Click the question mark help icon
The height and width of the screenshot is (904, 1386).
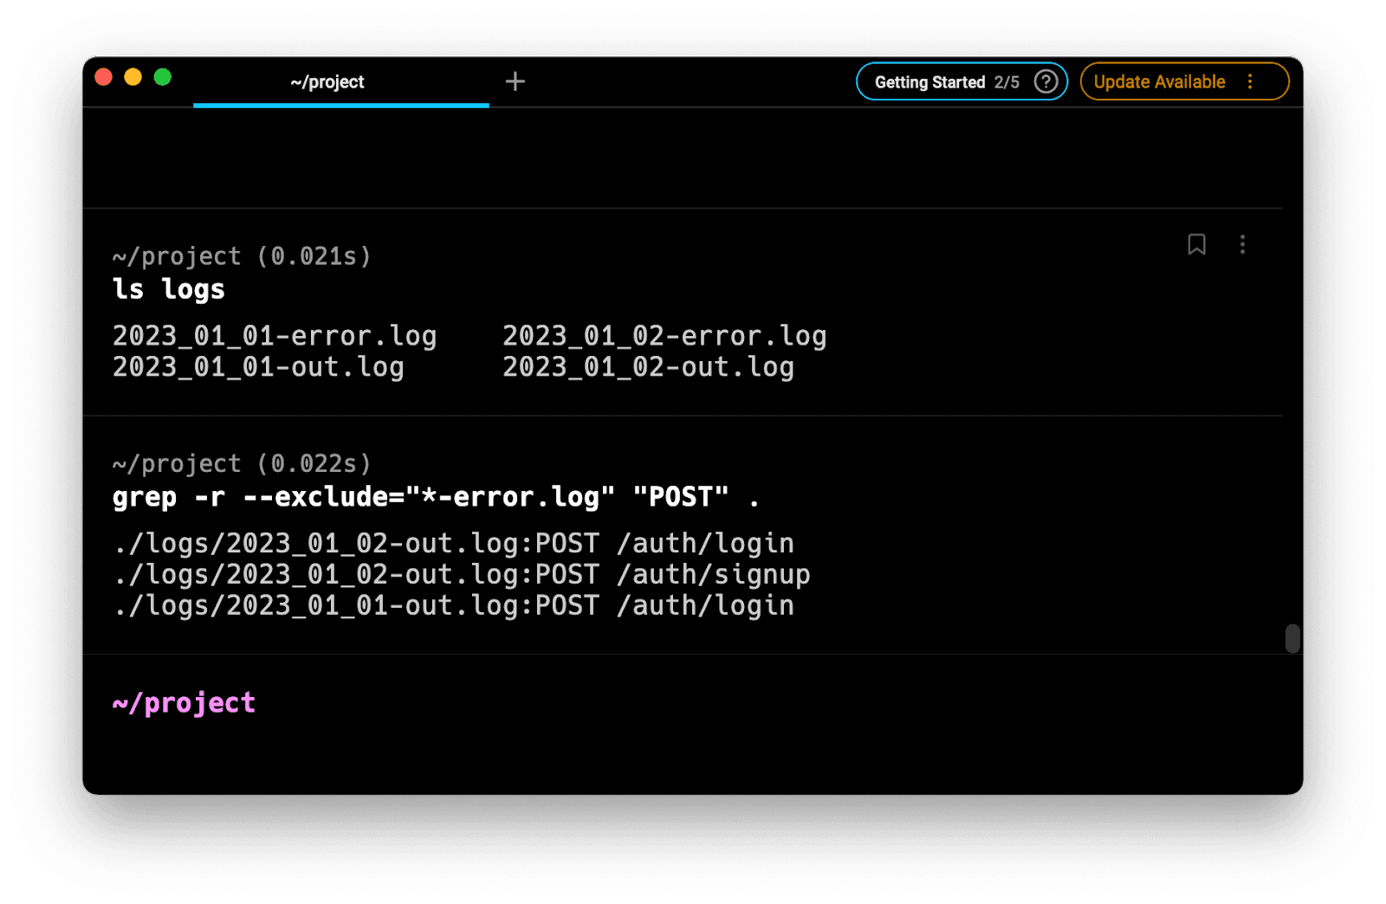[x=1046, y=81]
